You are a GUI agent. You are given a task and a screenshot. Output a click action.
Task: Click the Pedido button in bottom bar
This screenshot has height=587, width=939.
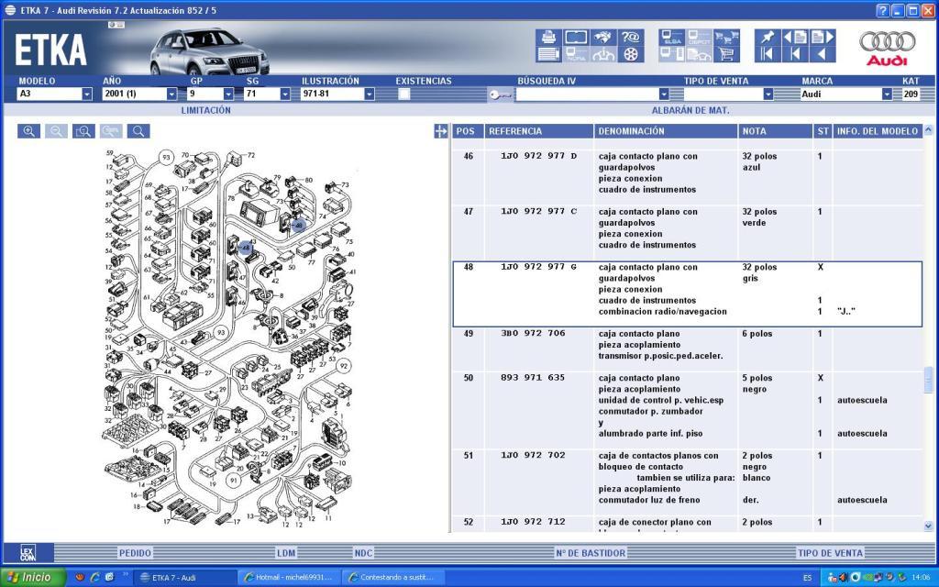(135, 553)
